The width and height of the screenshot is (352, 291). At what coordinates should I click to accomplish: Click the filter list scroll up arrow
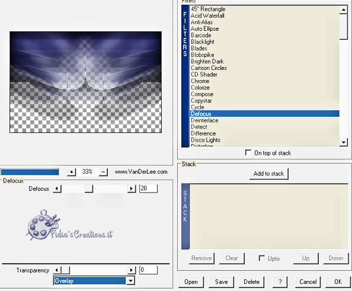344,9
